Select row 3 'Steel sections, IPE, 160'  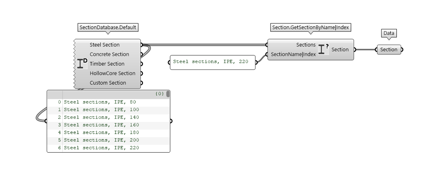click(101, 125)
